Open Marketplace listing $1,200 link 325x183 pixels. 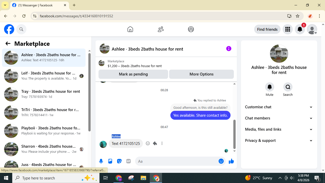pyautogui.click(x=135, y=66)
